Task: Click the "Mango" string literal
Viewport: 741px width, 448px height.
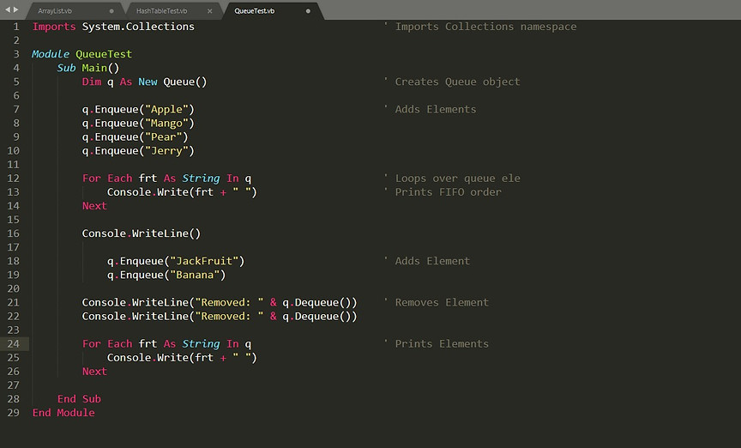Action: pyautogui.click(x=166, y=124)
